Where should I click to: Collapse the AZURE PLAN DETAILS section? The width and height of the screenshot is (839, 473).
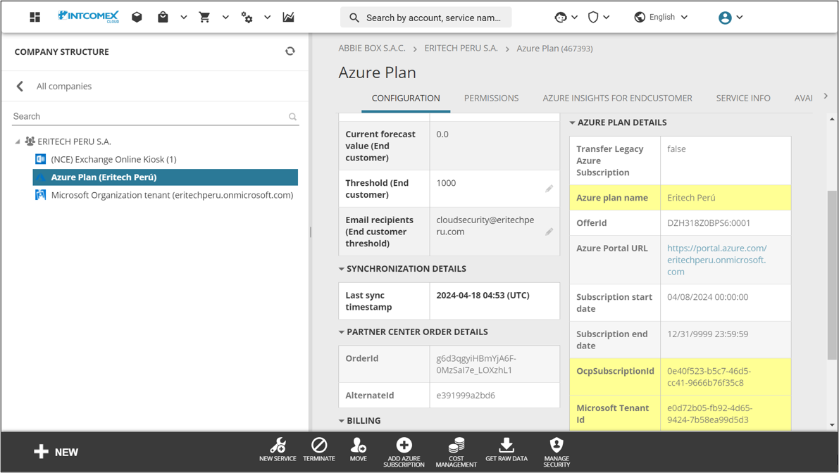pos(571,122)
